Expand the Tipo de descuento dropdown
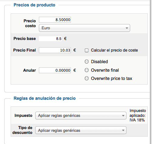Screen dimensions: 152x144 pyautogui.click(x=81, y=130)
